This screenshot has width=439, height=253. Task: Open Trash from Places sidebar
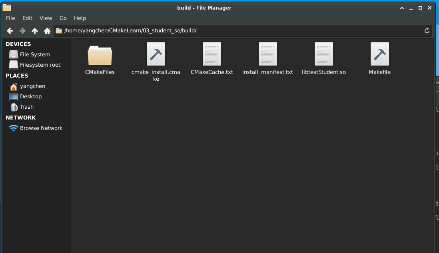point(27,107)
